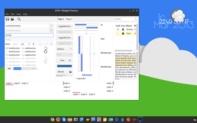The height and width of the screenshot is (123, 197).
Task: Click the link button hyperlink
Action: [x=87, y=75]
